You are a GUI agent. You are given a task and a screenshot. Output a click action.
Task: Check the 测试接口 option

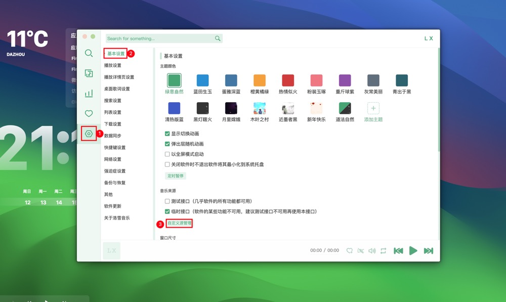pos(167,201)
